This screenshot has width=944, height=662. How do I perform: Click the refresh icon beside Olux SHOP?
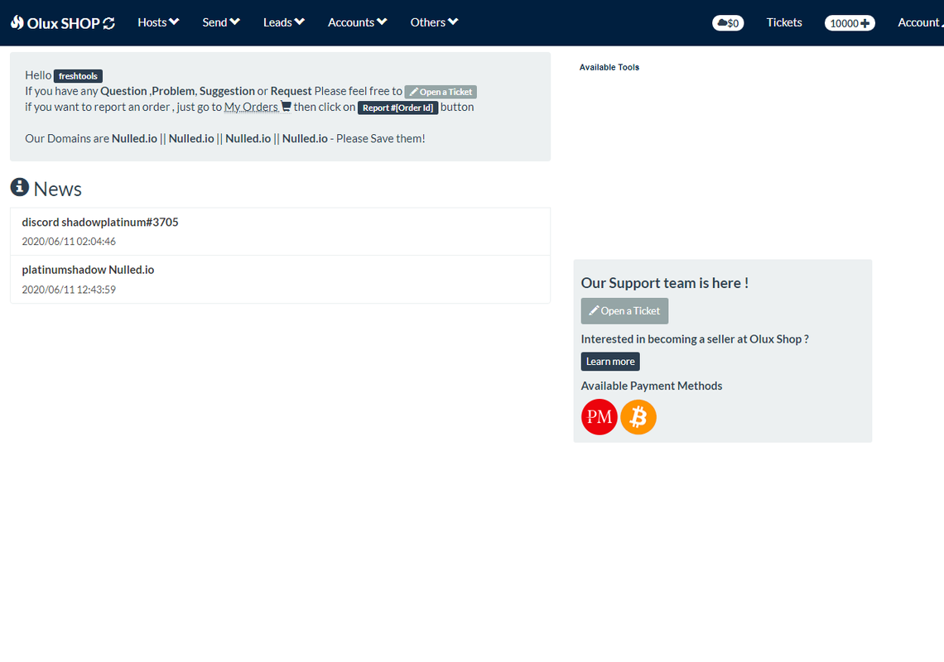109,23
